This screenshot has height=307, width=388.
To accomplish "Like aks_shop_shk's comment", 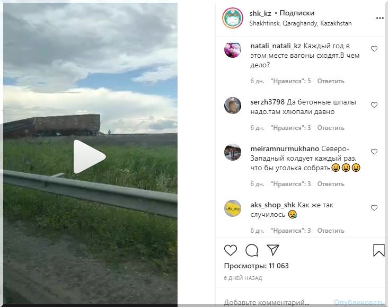I will tap(374, 208).
